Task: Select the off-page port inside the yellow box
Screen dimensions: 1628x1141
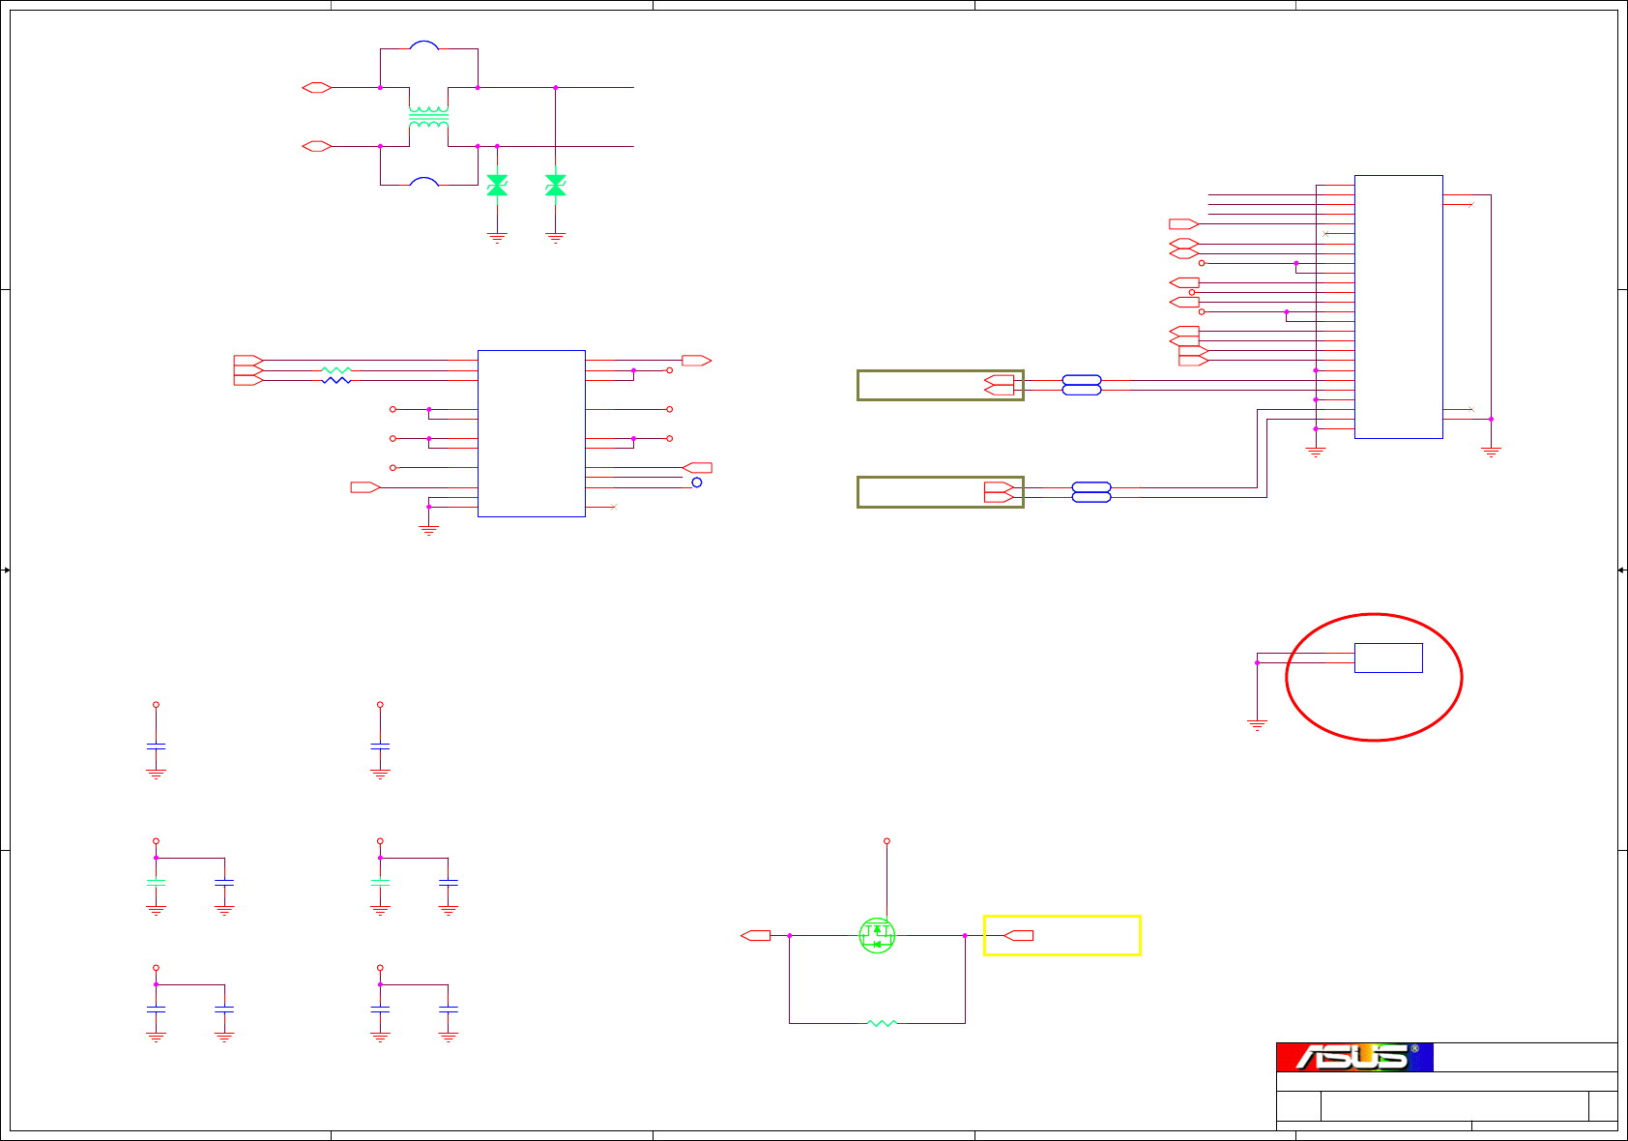Action: pyautogui.click(x=1019, y=935)
